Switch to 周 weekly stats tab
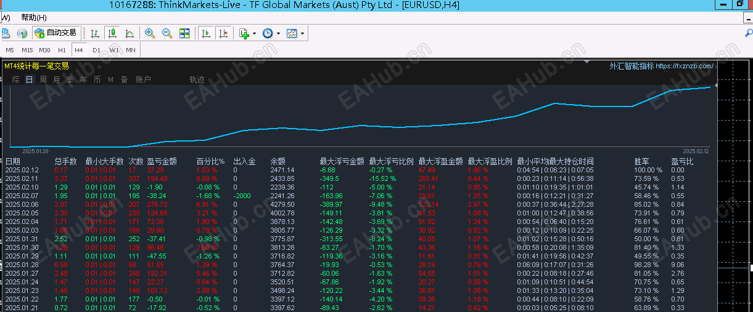 [x=43, y=79]
